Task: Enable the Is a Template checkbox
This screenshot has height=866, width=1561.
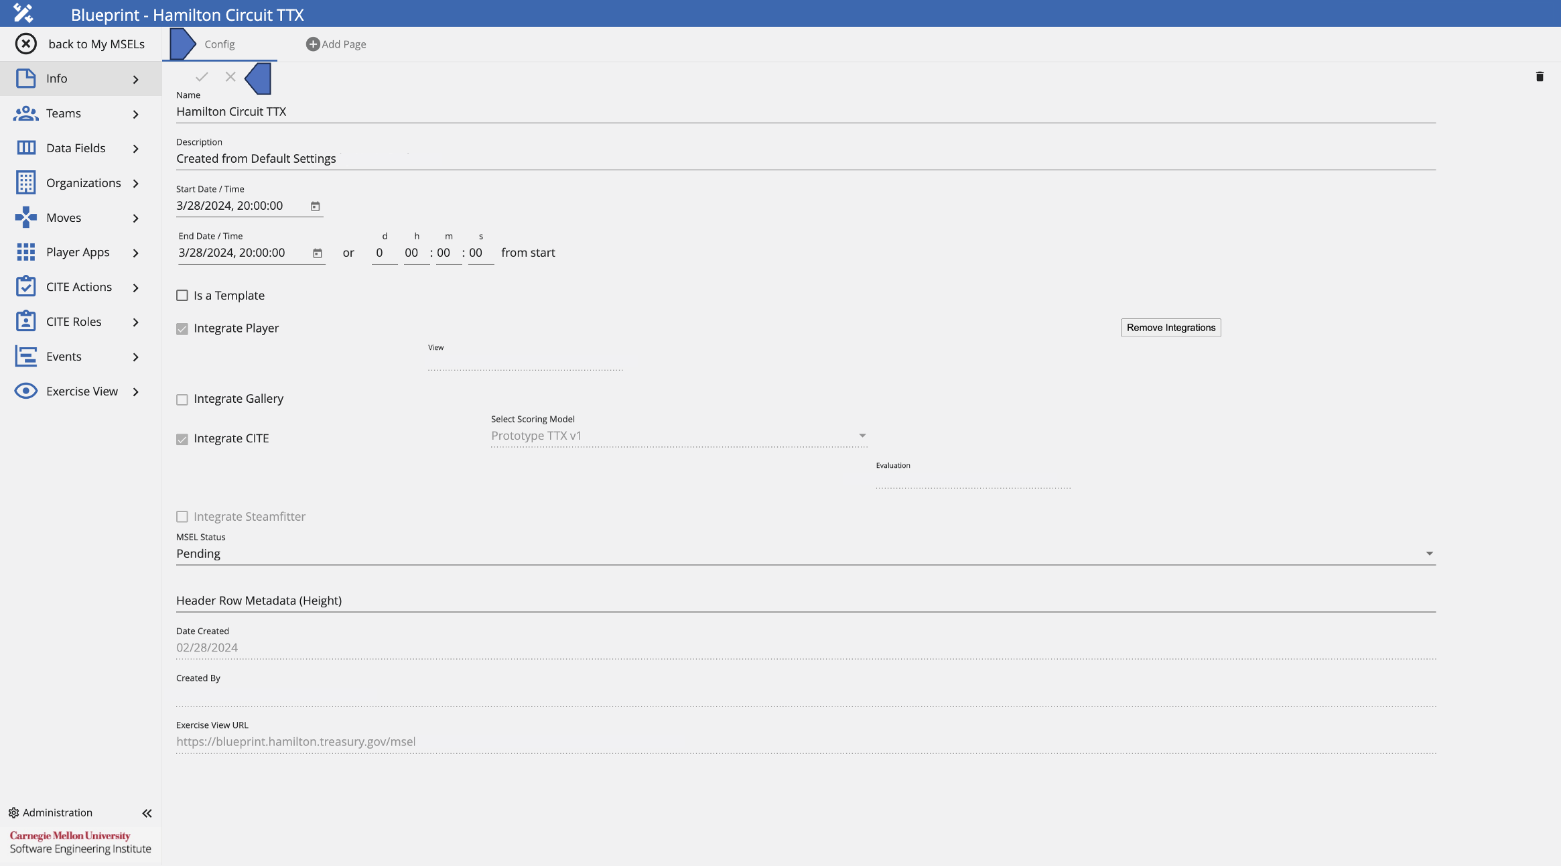Action: point(182,295)
